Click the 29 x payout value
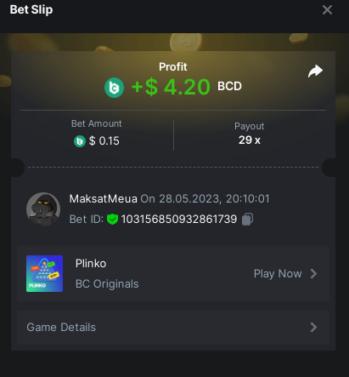Screen dimensions: 349x377 point(250,140)
